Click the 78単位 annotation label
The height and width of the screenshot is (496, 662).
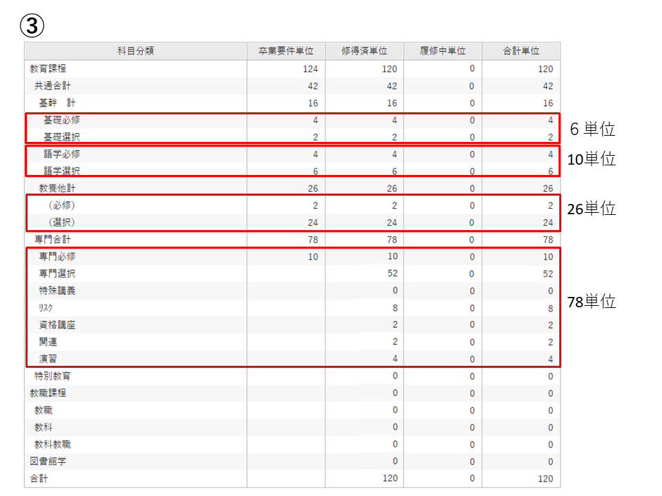[591, 302]
